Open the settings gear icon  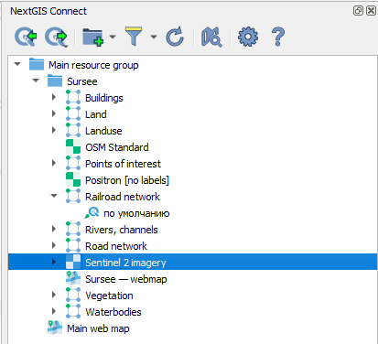248,37
